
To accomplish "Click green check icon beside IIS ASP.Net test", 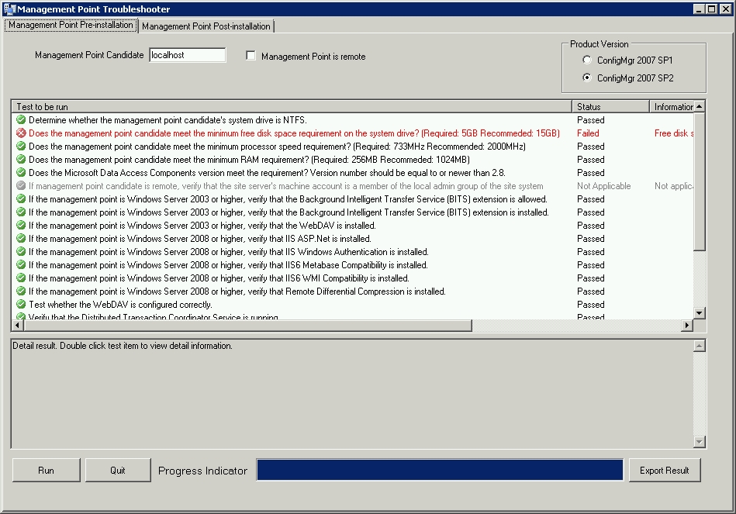I will (21, 238).
